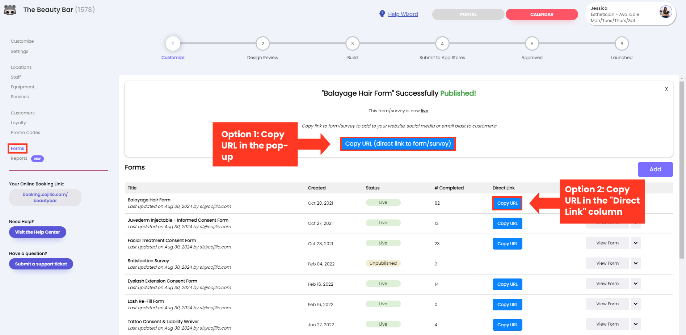686x335 pixels.
Task: Switch to the PORTAL view
Action: point(468,14)
